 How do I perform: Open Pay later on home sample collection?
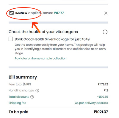pos(40,58)
